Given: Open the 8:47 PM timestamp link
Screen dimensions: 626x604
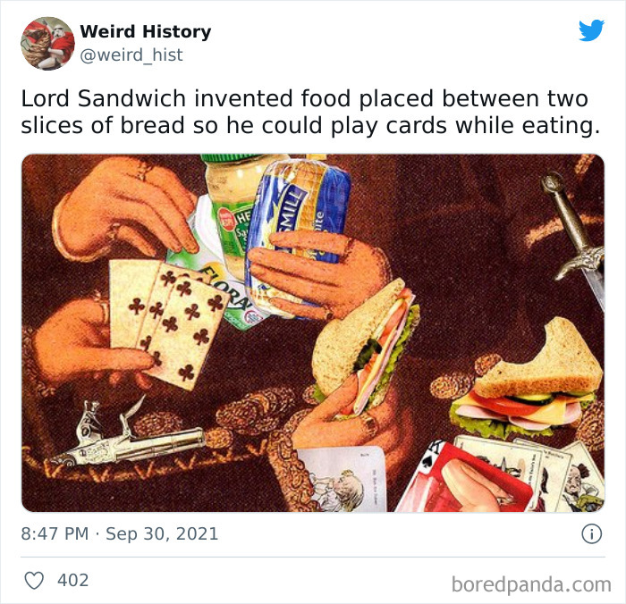Looking at the screenshot, I should click(55, 533).
